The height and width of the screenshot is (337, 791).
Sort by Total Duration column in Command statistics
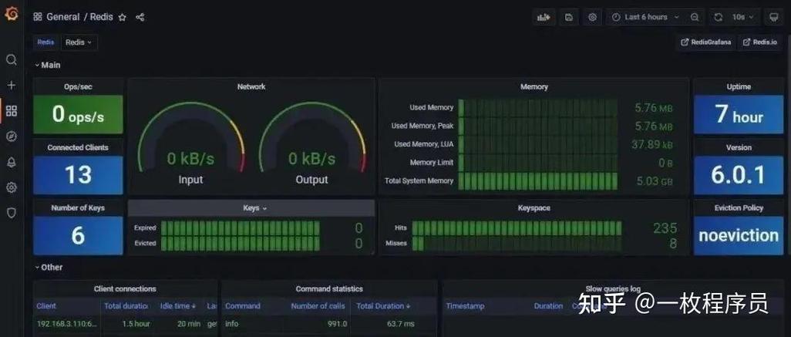pyautogui.click(x=383, y=305)
